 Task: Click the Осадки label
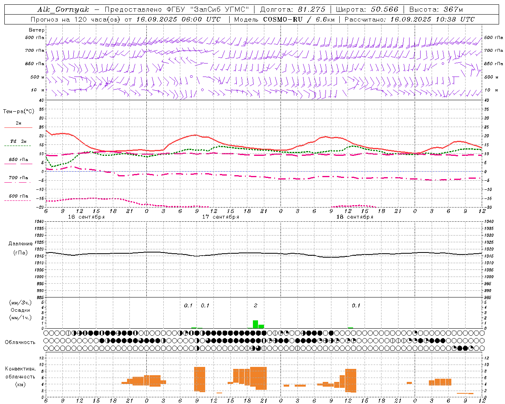20,310
